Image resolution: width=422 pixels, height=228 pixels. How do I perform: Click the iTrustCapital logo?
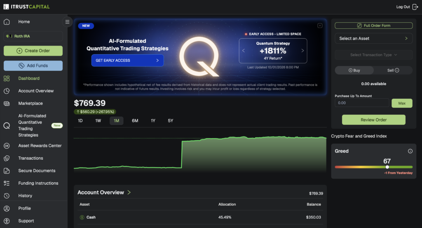[26, 7]
